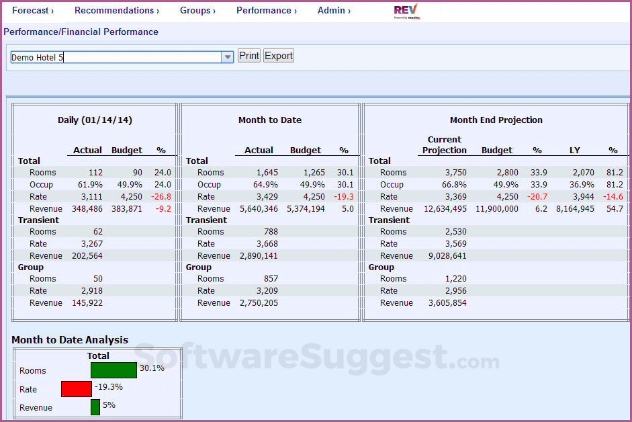Select last year revenue 8,164,945
632x422 pixels.
575,208
